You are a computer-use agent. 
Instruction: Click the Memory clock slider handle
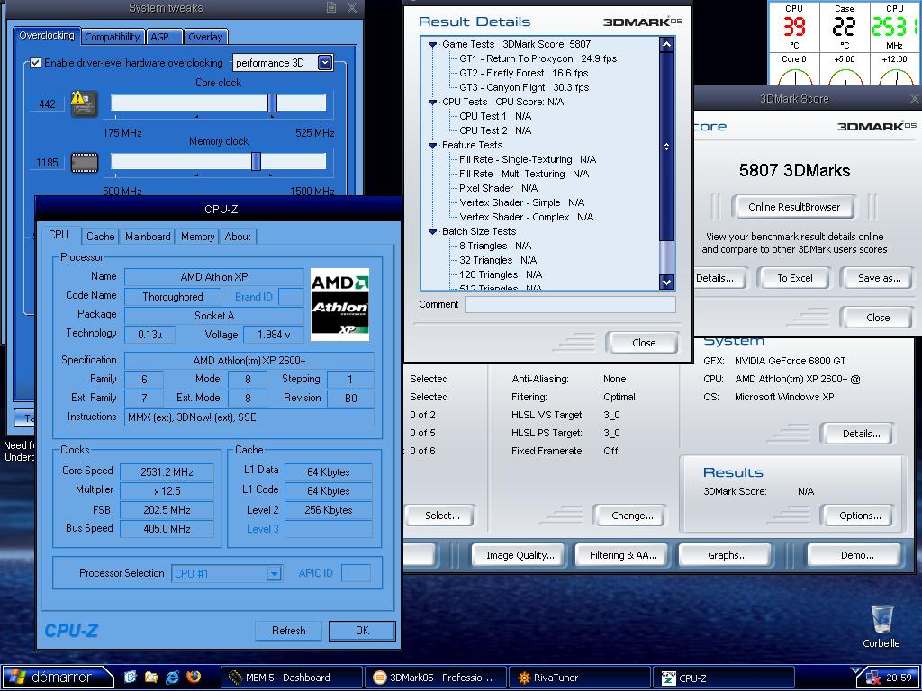pyautogui.click(x=256, y=162)
